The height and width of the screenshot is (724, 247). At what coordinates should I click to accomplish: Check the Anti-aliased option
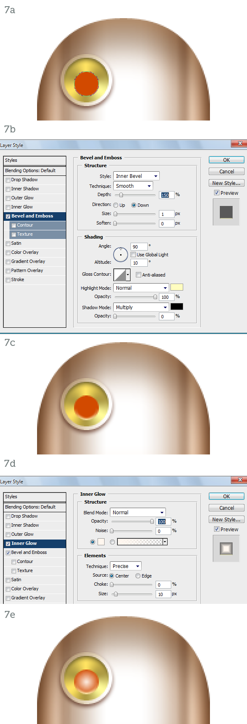138,275
